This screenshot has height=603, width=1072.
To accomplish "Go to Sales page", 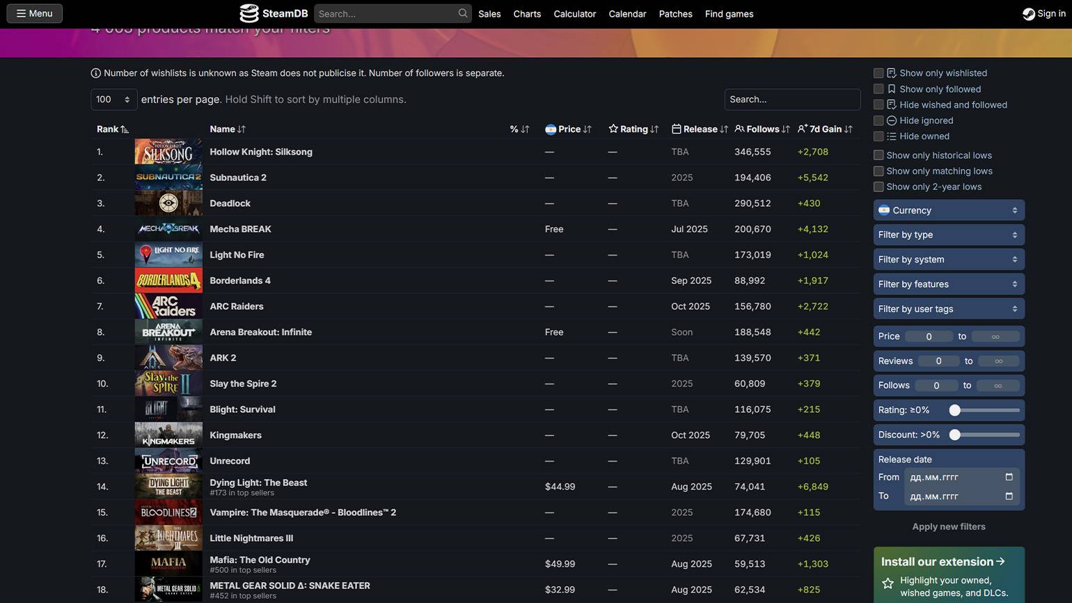I will click(x=489, y=14).
